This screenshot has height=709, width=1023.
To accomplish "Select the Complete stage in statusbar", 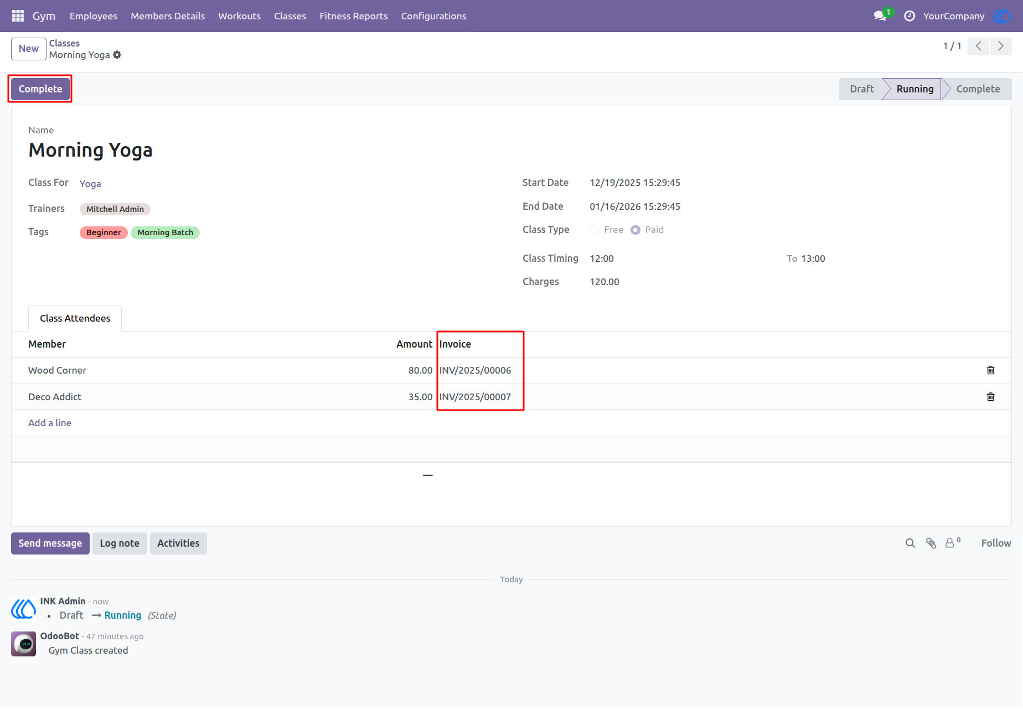I will click(x=978, y=89).
